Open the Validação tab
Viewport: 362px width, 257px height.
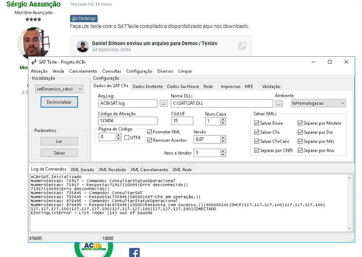coord(271,87)
